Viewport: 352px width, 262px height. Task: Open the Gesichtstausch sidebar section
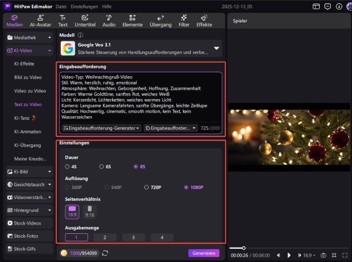coord(28,185)
